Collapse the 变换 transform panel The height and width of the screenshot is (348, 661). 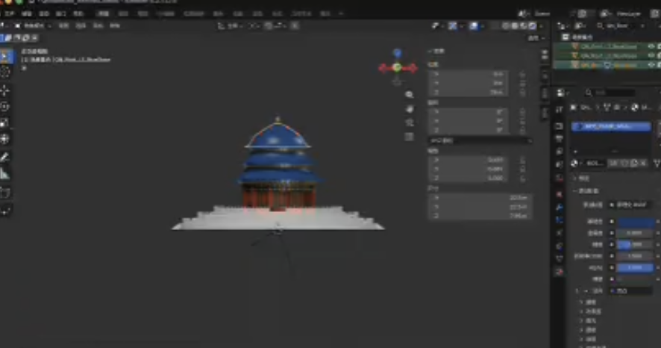pos(436,51)
